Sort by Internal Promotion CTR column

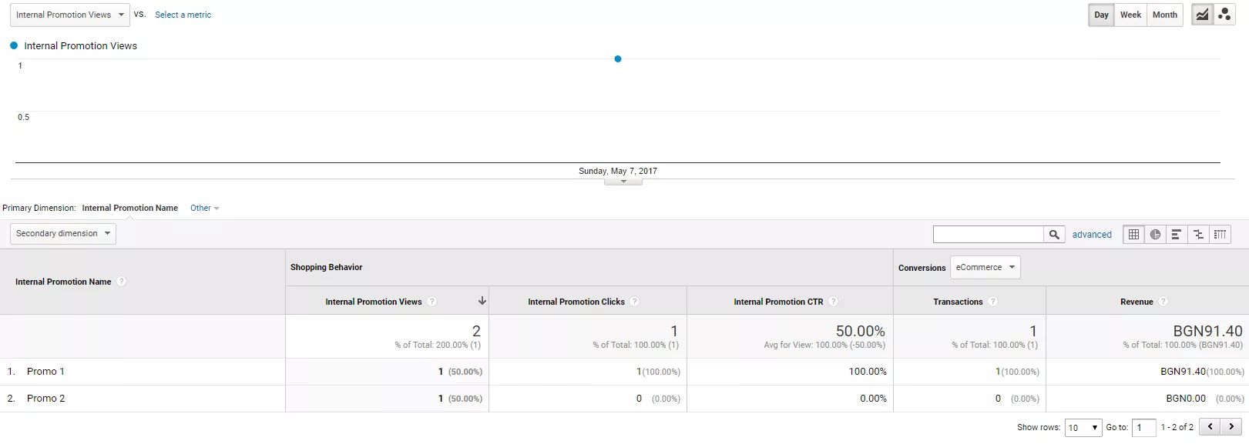click(778, 302)
